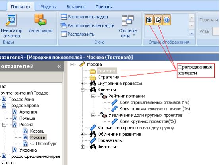The height and width of the screenshot is (165, 220).
Task: Collapse the Москва root node
Action: 72,64
